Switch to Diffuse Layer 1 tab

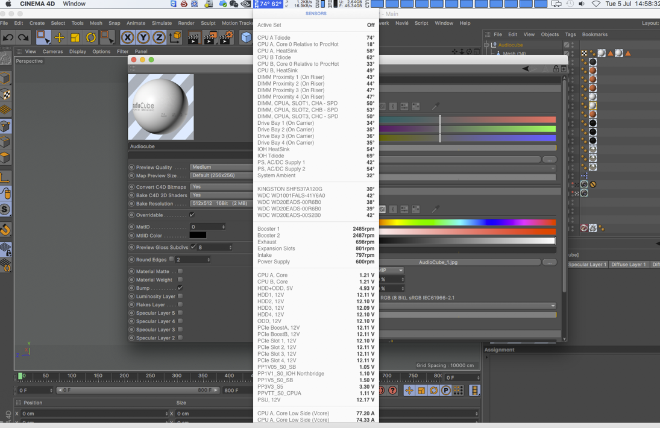pyautogui.click(x=628, y=265)
